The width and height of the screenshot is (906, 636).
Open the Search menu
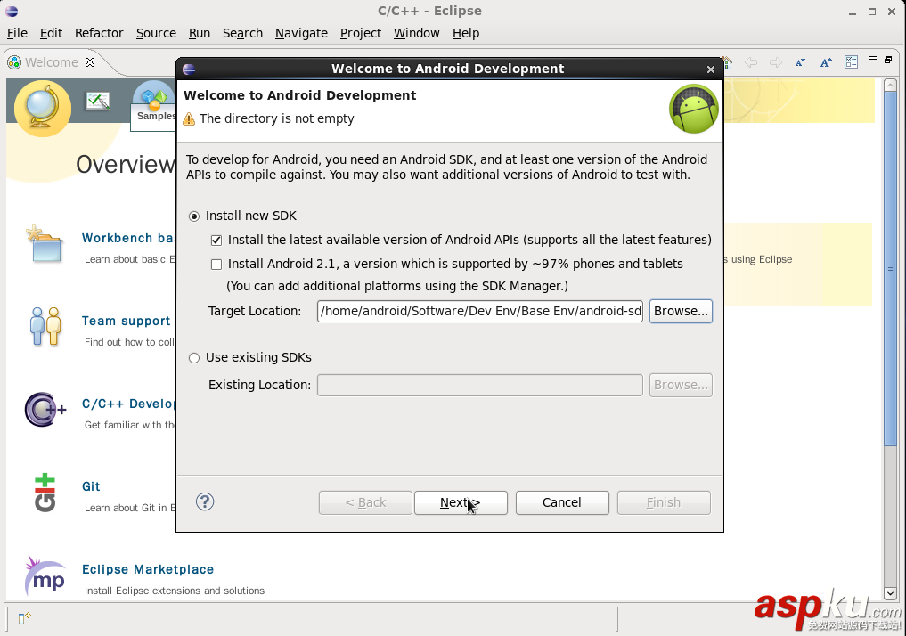(242, 33)
